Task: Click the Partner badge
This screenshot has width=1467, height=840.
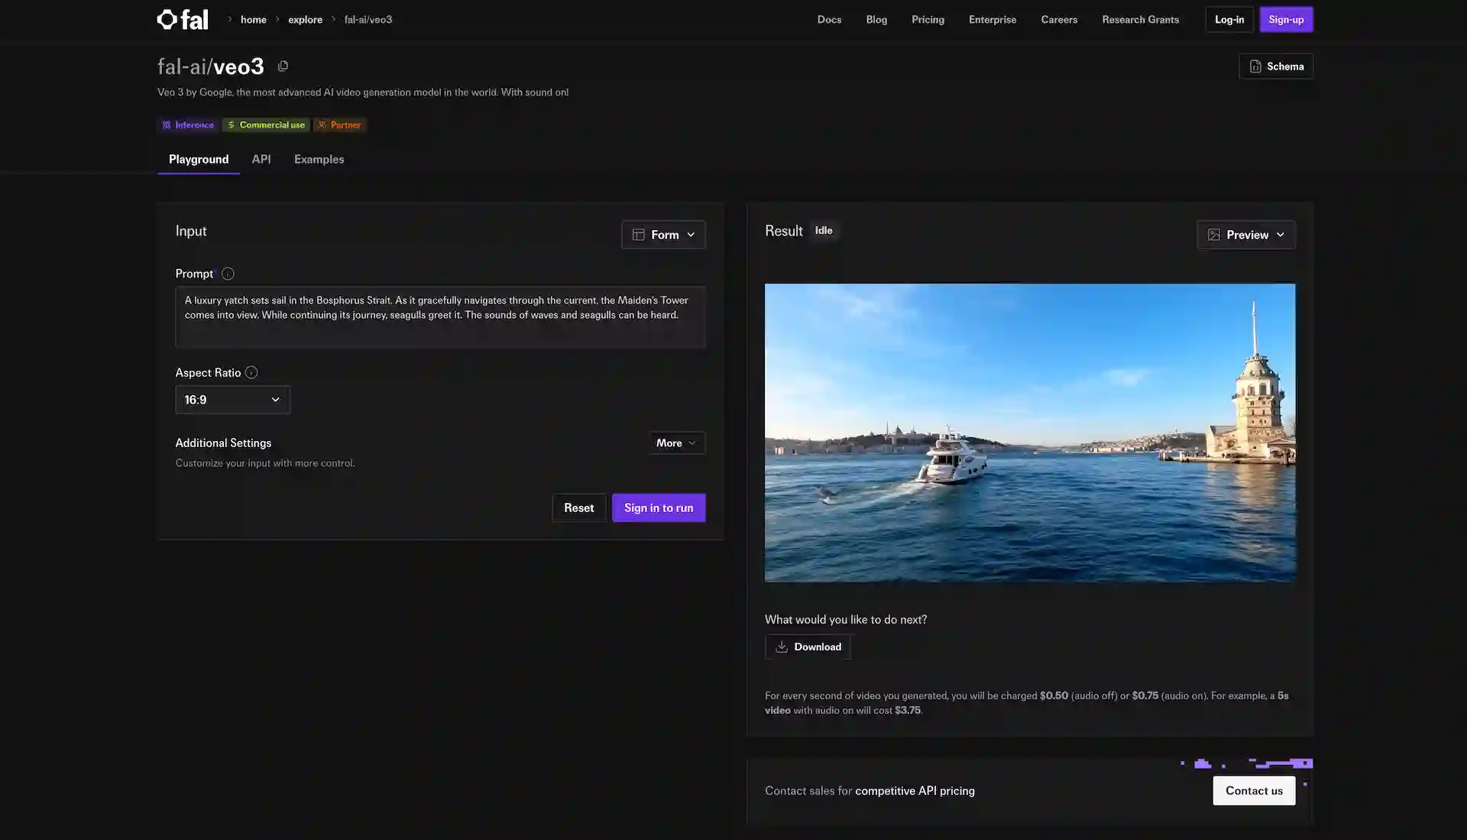Action: [x=339, y=125]
